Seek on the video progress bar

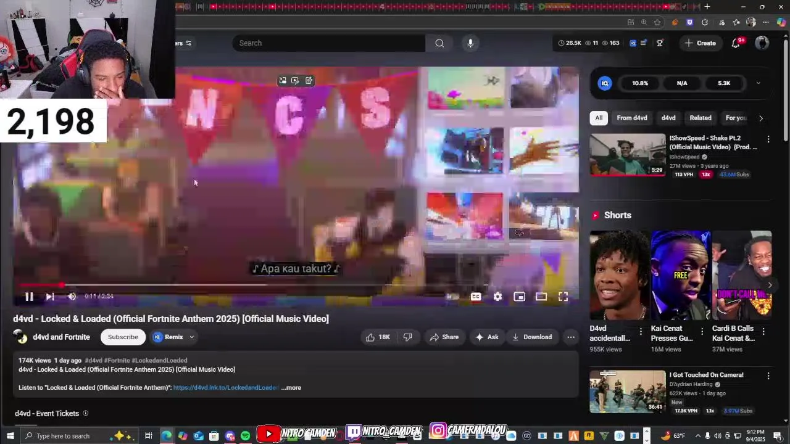click(296, 285)
